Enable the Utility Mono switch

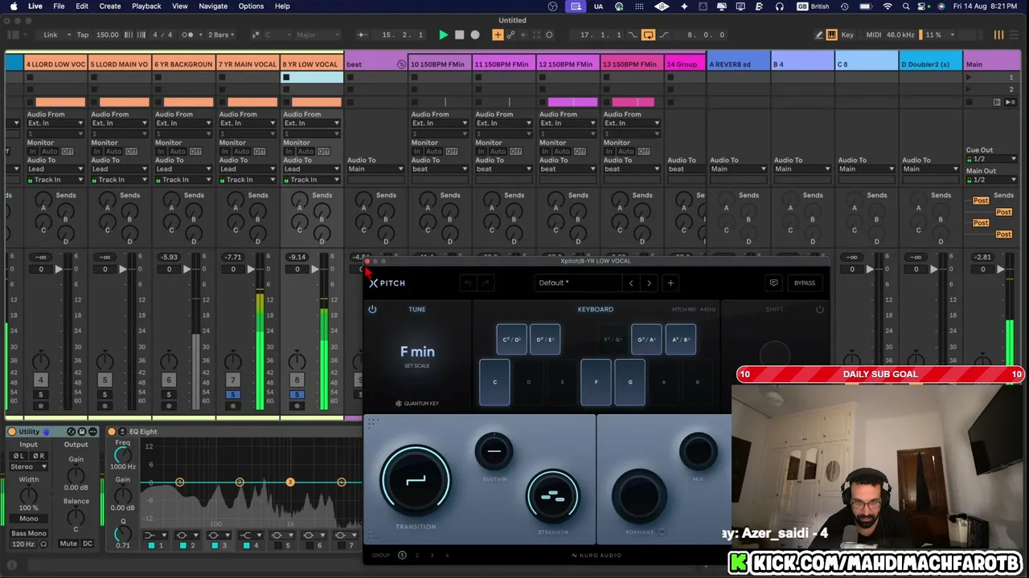29,519
